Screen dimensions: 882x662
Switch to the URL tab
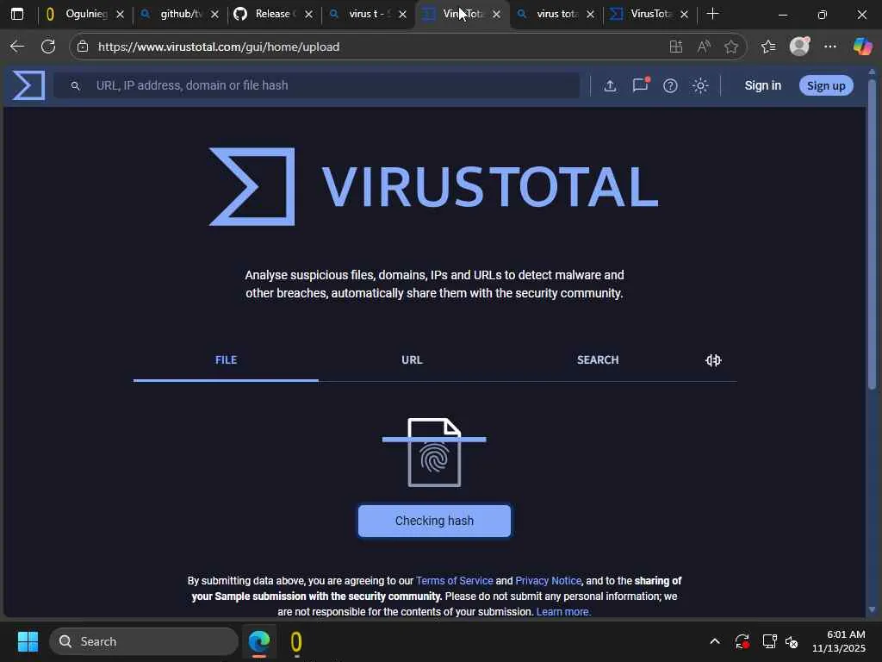click(412, 360)
